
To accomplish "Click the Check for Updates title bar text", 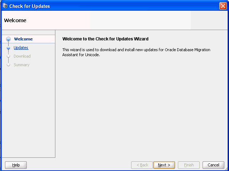I will 30,6.
